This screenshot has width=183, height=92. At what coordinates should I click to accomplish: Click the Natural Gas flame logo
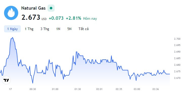(x=11, y=13)
